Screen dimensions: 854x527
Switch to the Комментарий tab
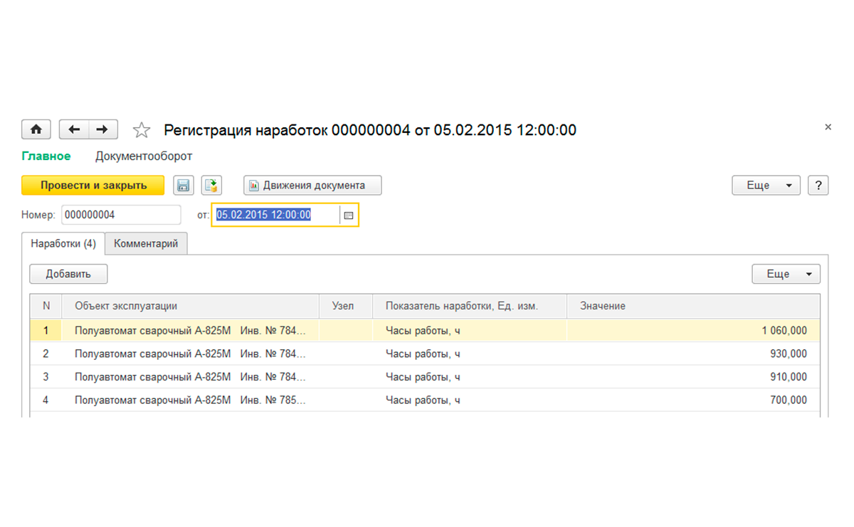146,243
